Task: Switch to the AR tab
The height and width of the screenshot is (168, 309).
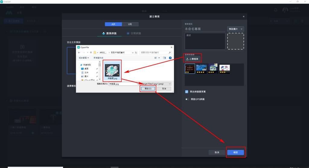Action: 113,24
